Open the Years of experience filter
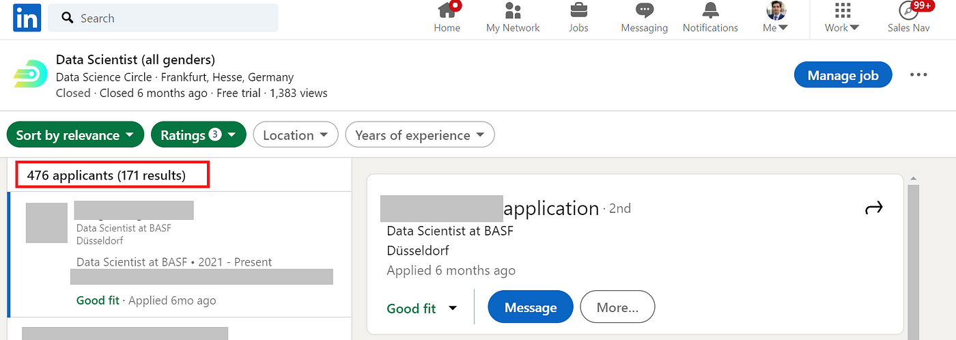Viewport: 956px width, 340px height. [x=420, y=134]
